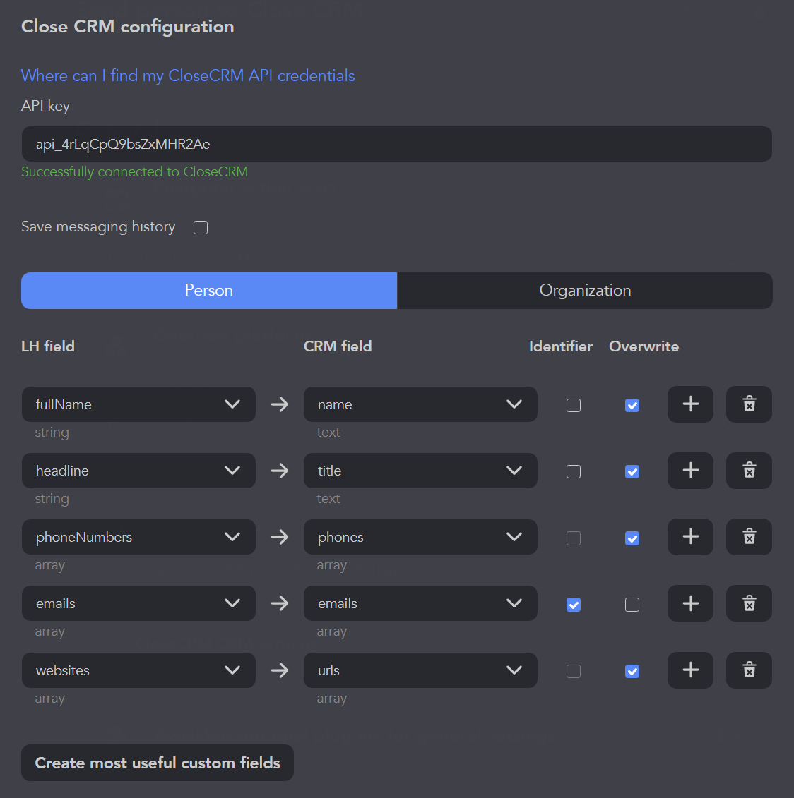Open the emails LH field dropdown

tap(138, 603)
